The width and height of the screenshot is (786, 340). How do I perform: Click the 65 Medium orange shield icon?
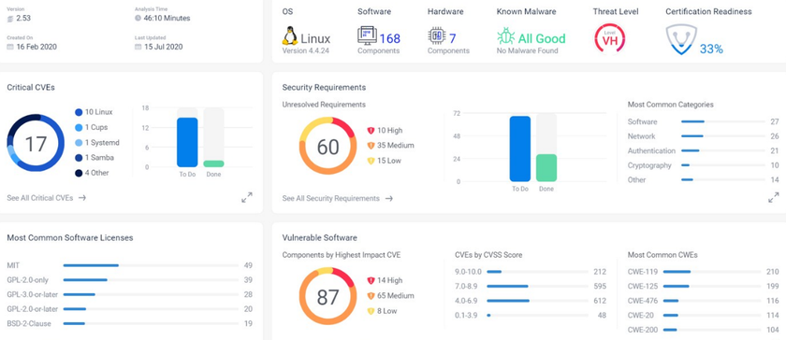371,296
